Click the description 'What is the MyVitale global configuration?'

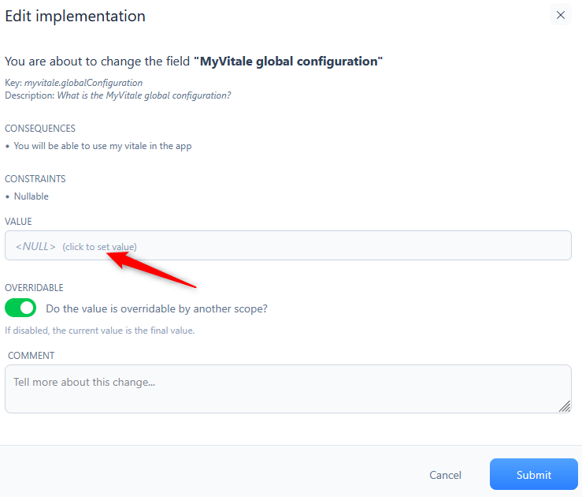pos(144,95)
